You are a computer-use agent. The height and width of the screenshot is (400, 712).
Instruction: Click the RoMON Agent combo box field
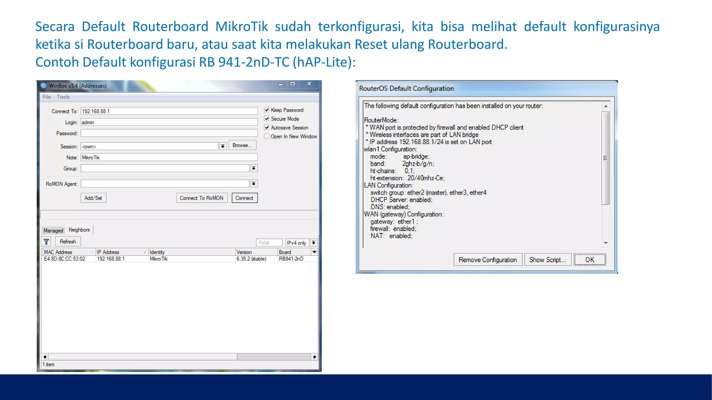[x=165, y=184]
